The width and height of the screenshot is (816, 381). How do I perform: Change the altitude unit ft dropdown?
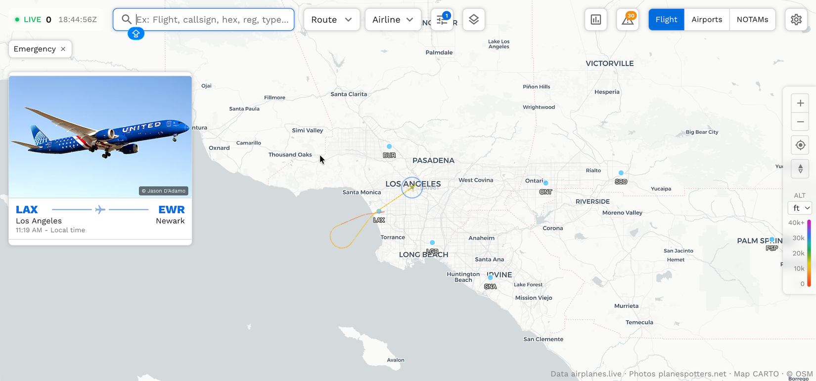click(800, 208)
